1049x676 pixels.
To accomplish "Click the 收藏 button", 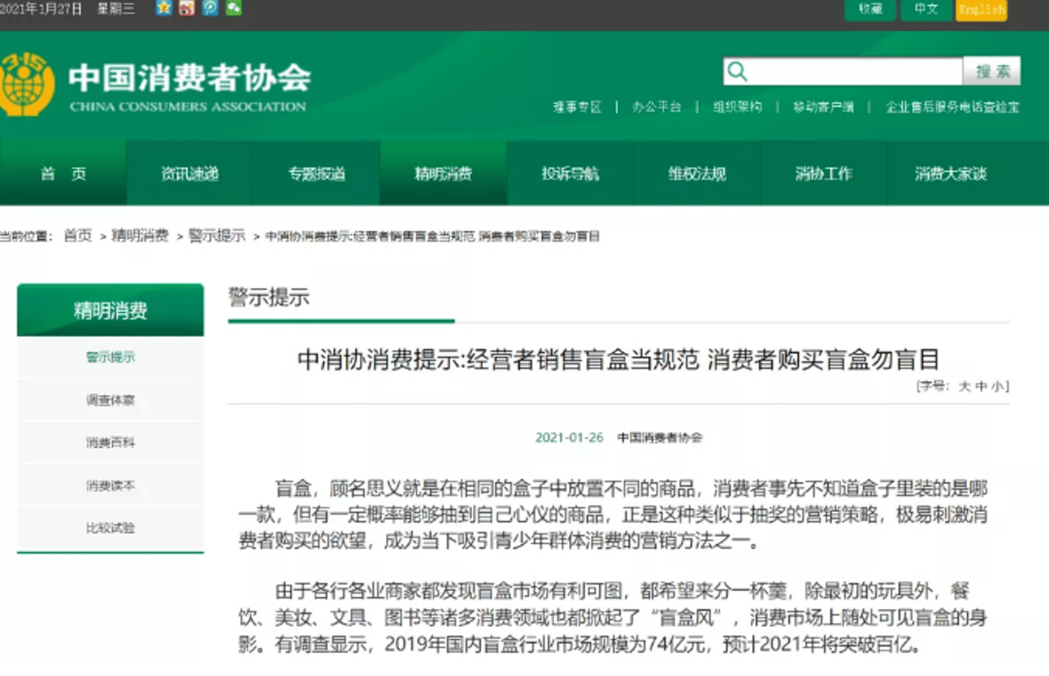I will (x=870, y=10).
